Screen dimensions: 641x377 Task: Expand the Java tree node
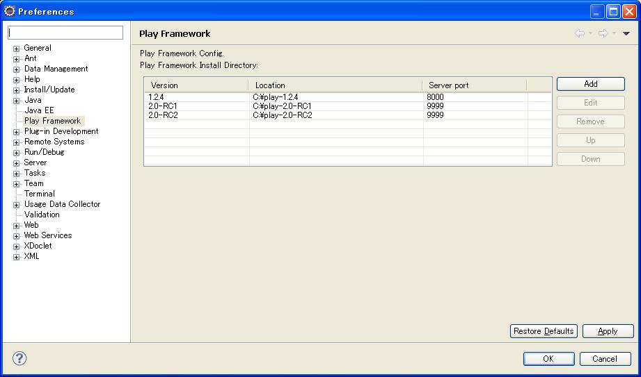coord(16,101)
